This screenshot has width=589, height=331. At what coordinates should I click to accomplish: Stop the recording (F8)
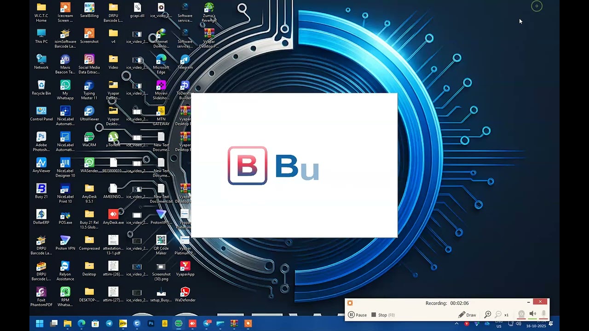click(383, 315)
